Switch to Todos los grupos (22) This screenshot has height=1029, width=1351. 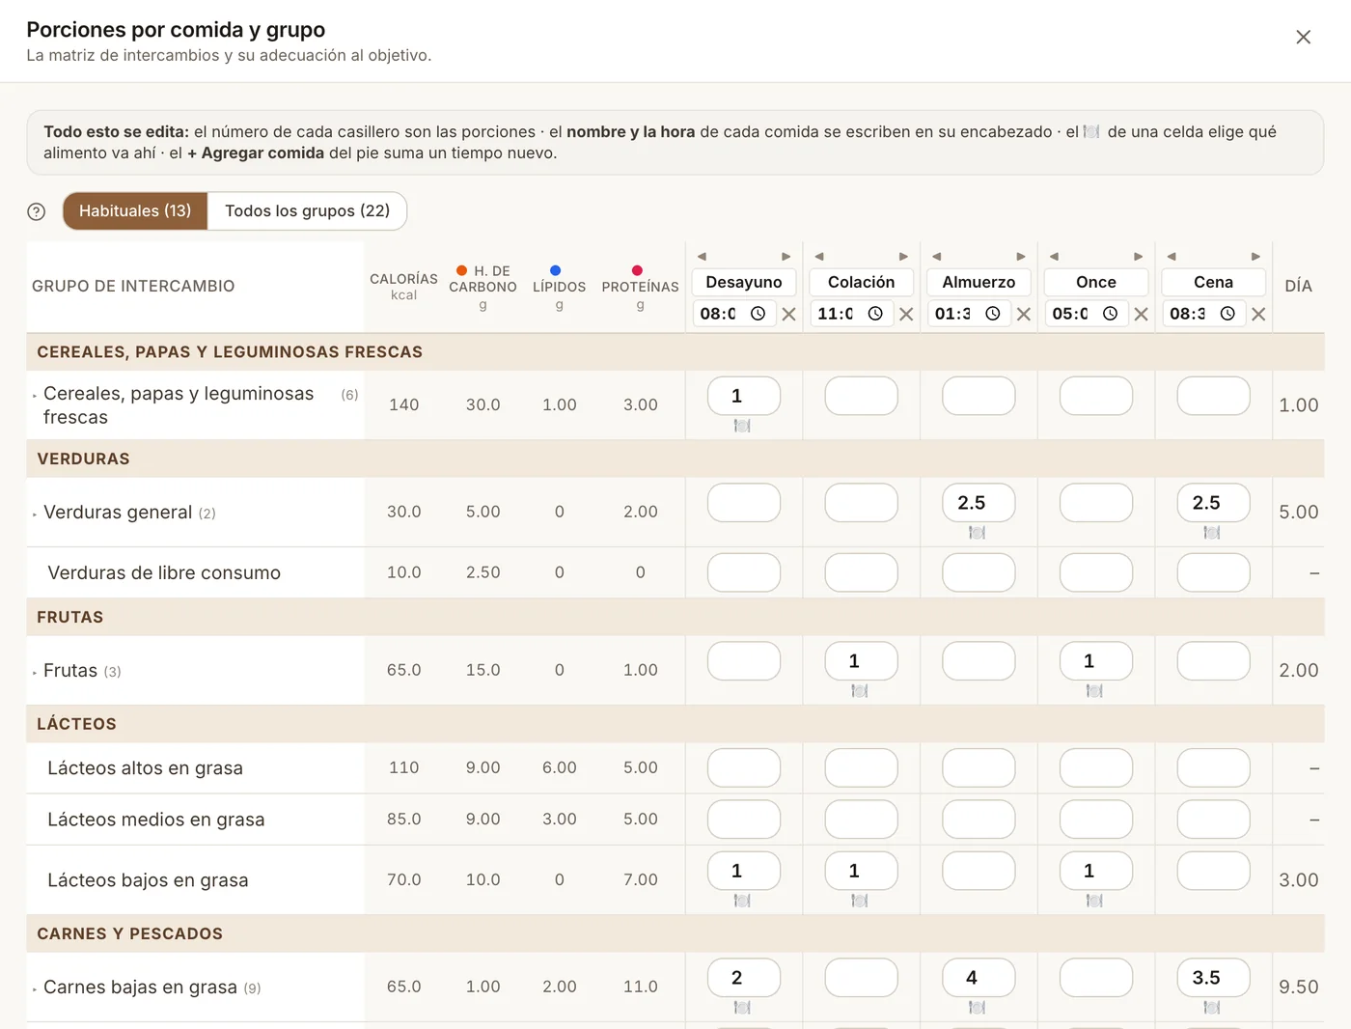tap(307, 211)
